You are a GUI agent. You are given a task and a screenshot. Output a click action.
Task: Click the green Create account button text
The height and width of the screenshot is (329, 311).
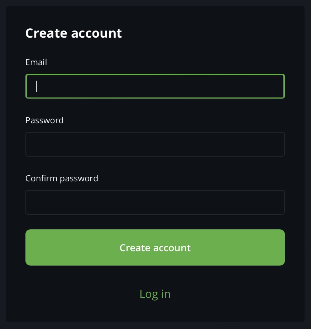click(x=155, y=247)
